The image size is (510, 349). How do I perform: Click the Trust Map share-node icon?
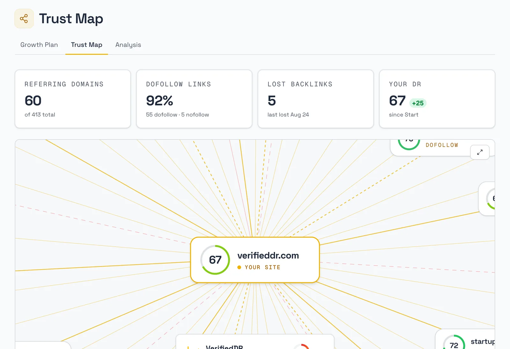(x=24, y=19)
